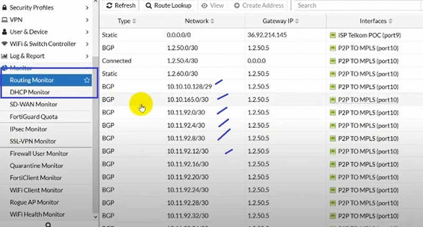Click the Route Lookup button
Image resolution: width=423 pixels, height=227 pixels.
(x=168, y=5)
